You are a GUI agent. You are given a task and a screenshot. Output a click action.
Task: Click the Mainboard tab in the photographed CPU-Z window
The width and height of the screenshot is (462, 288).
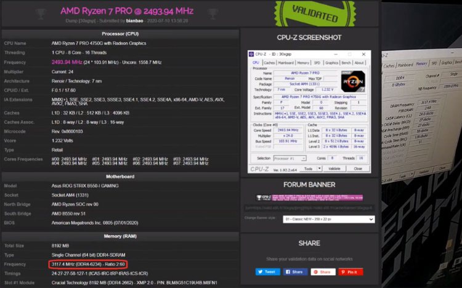pyautogui.click(x=405, y=65)
